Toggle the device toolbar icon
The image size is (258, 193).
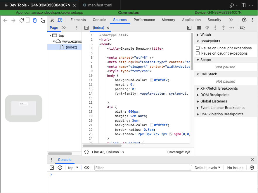point(60,20)
